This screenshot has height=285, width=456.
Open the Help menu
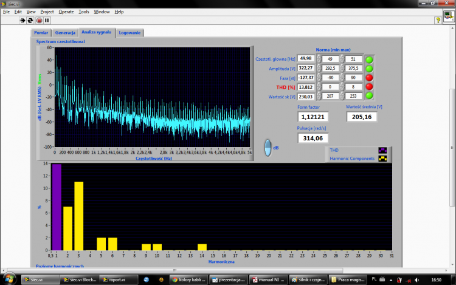pos(119,12)
